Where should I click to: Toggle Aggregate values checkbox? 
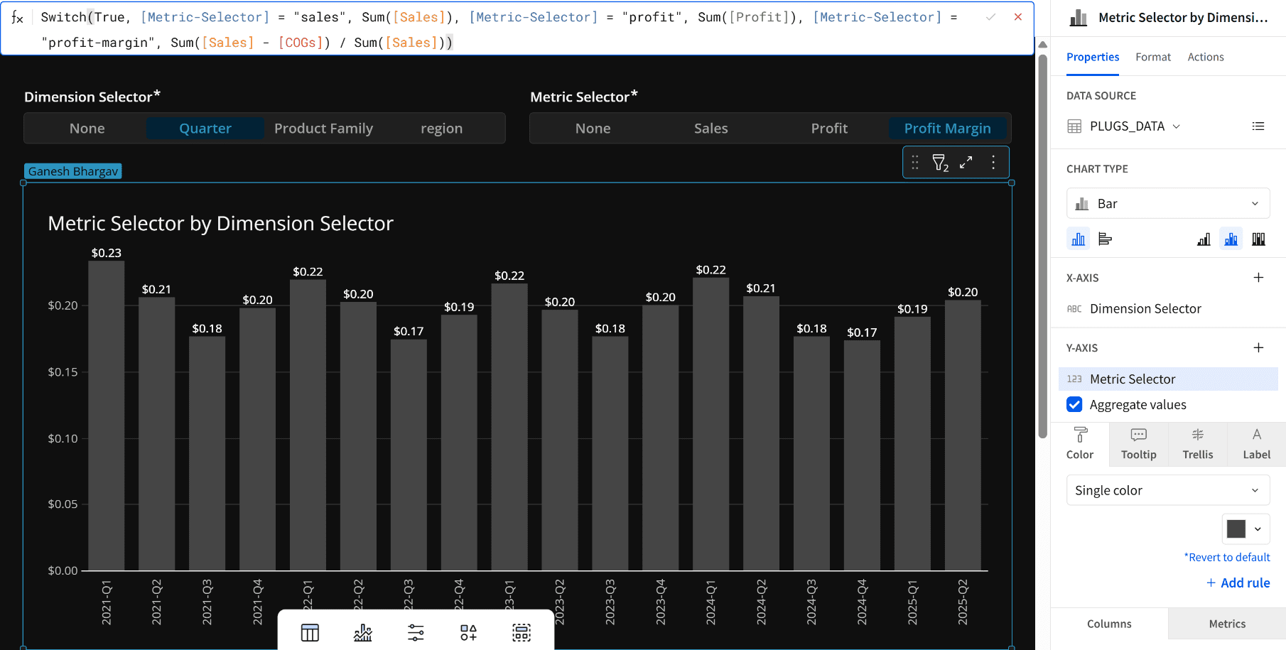tap(1074, 405)
